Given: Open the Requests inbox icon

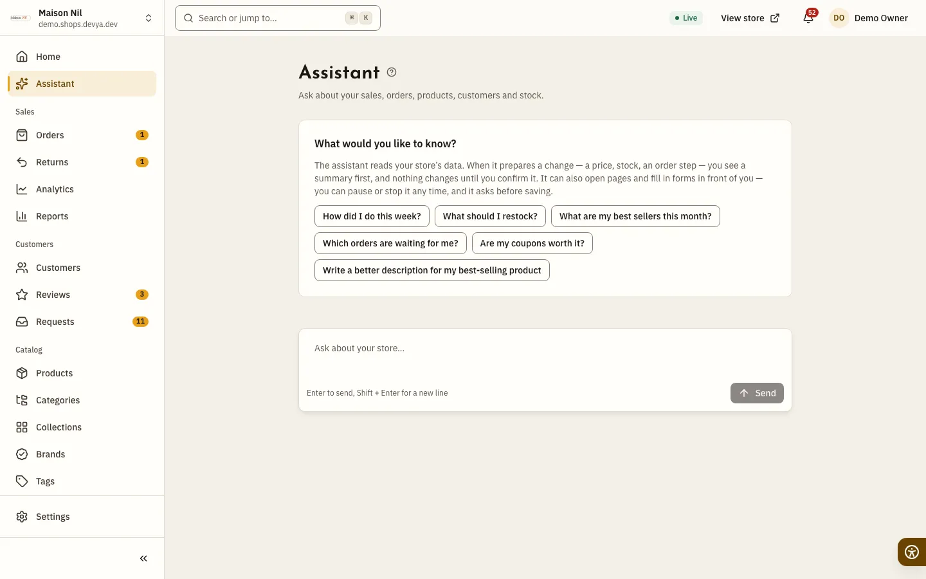Looking at the screenshot, I should [x=22, y=322].
